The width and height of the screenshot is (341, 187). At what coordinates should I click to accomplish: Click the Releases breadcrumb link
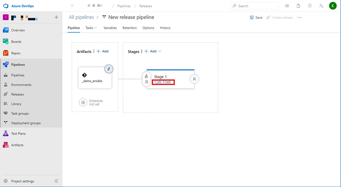[x=146, y=6]
